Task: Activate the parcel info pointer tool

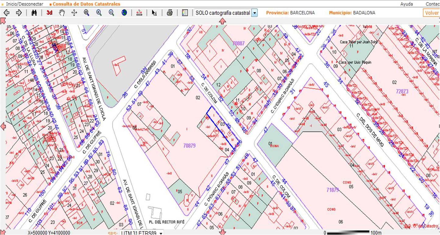Action: tap(154, 13)
